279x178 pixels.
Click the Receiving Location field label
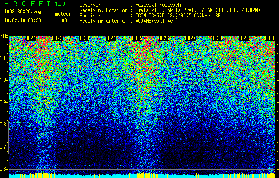coord(103,10)
